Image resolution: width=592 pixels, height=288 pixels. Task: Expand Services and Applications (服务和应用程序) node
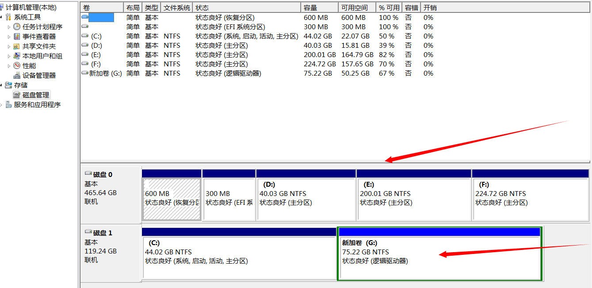click(x=2, y=105)
